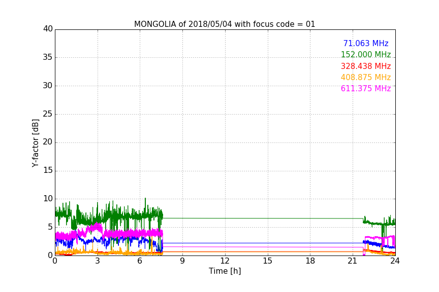Viewport: 439px width, 292px height.
Task: Click the y-axis tick label 35
Action: coord(48,57)
